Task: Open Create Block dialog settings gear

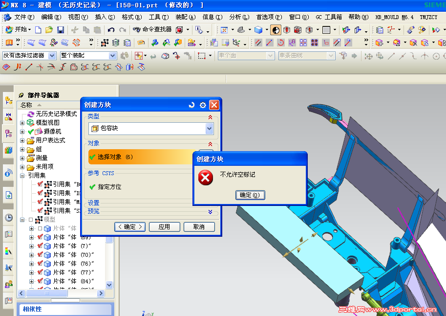Action: coord(203,105)
